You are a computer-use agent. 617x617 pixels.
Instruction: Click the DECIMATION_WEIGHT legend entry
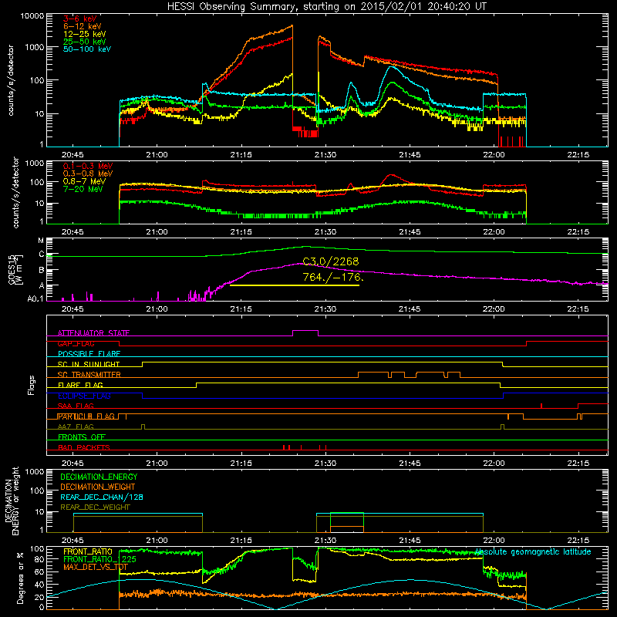tap(98, 487)
